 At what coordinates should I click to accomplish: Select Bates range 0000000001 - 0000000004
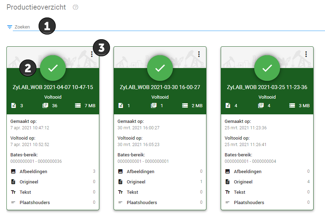[x=250, y=161]
